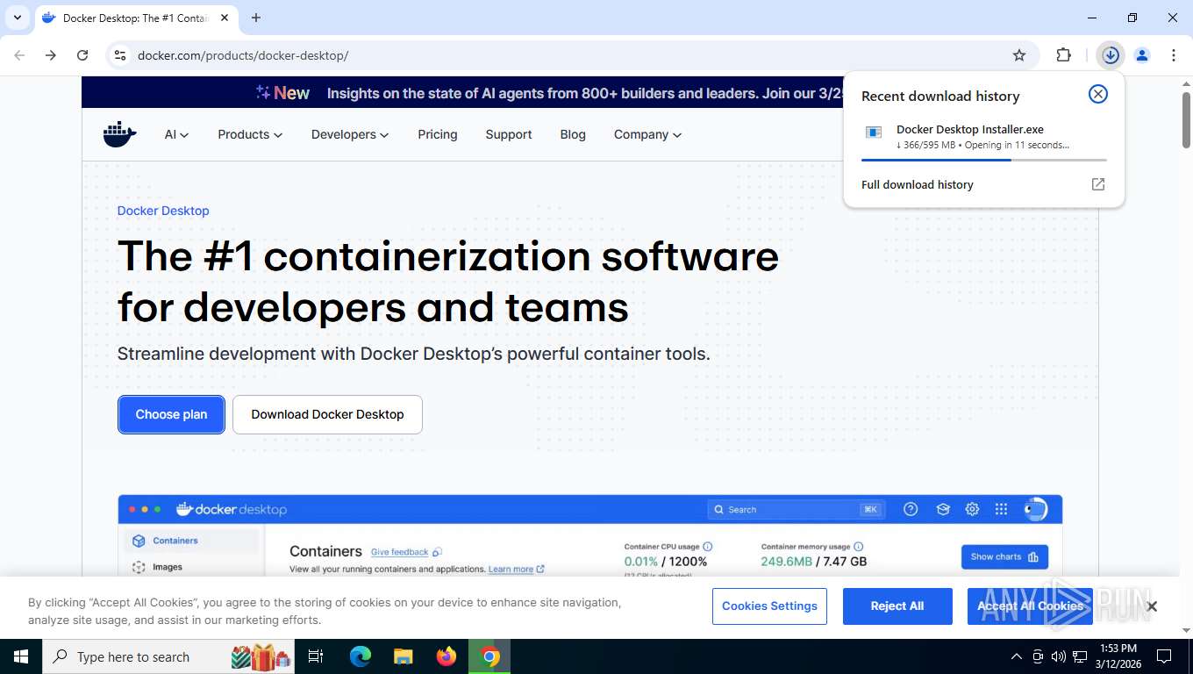This screenshot has width=1193, height=674.
Task: Open the Chrome downloads icon
Action: (x=1111, y=55)
